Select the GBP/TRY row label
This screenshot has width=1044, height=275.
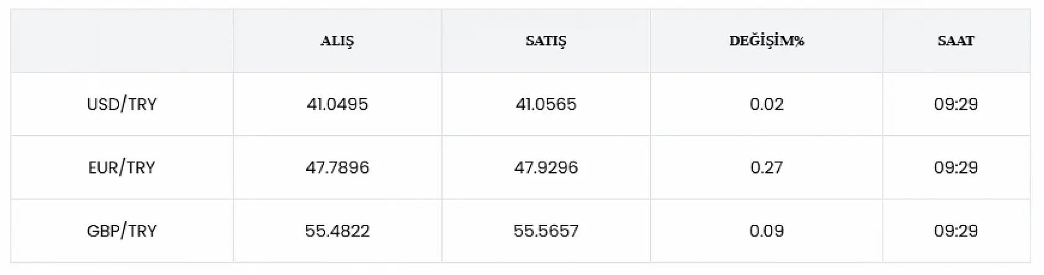(x=122, y=231)
